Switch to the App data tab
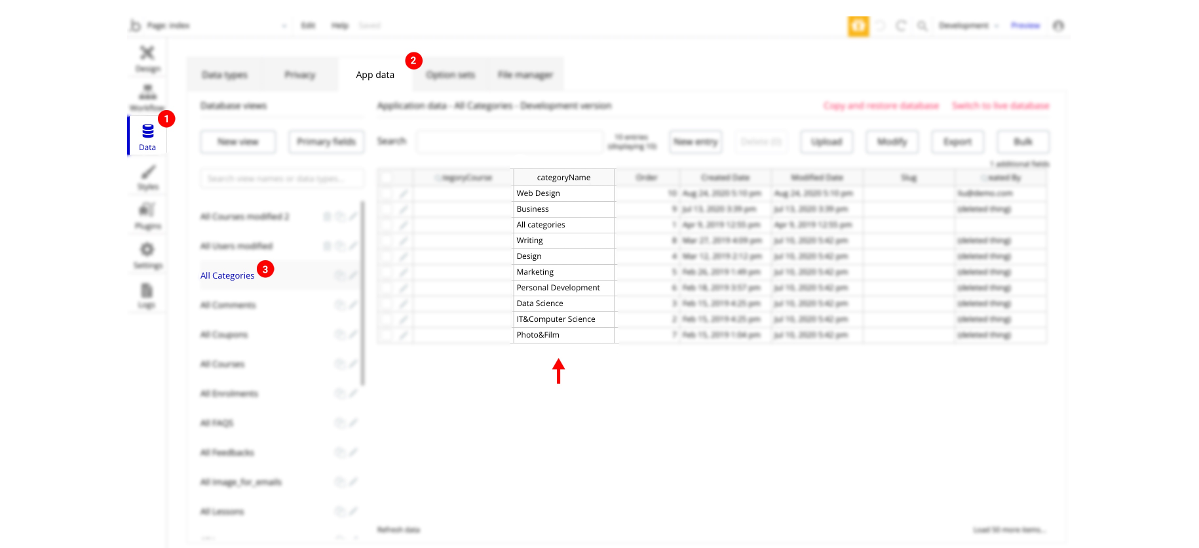The image size is (1199, 548). click(375, 75)
